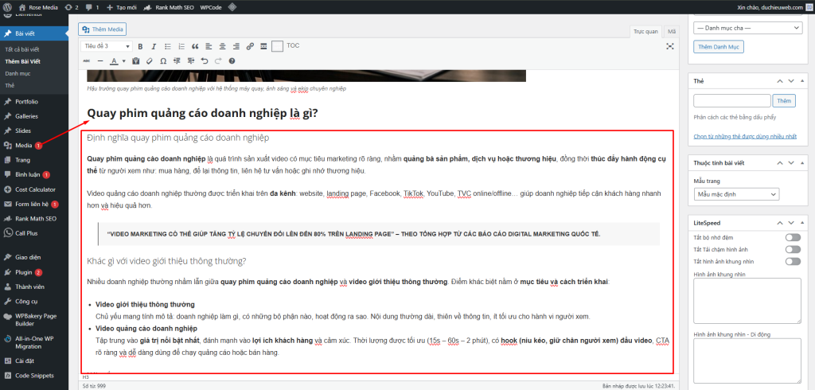815x390 pixels.
Task: Move Thẻ panel down
Action: point(791,82)
